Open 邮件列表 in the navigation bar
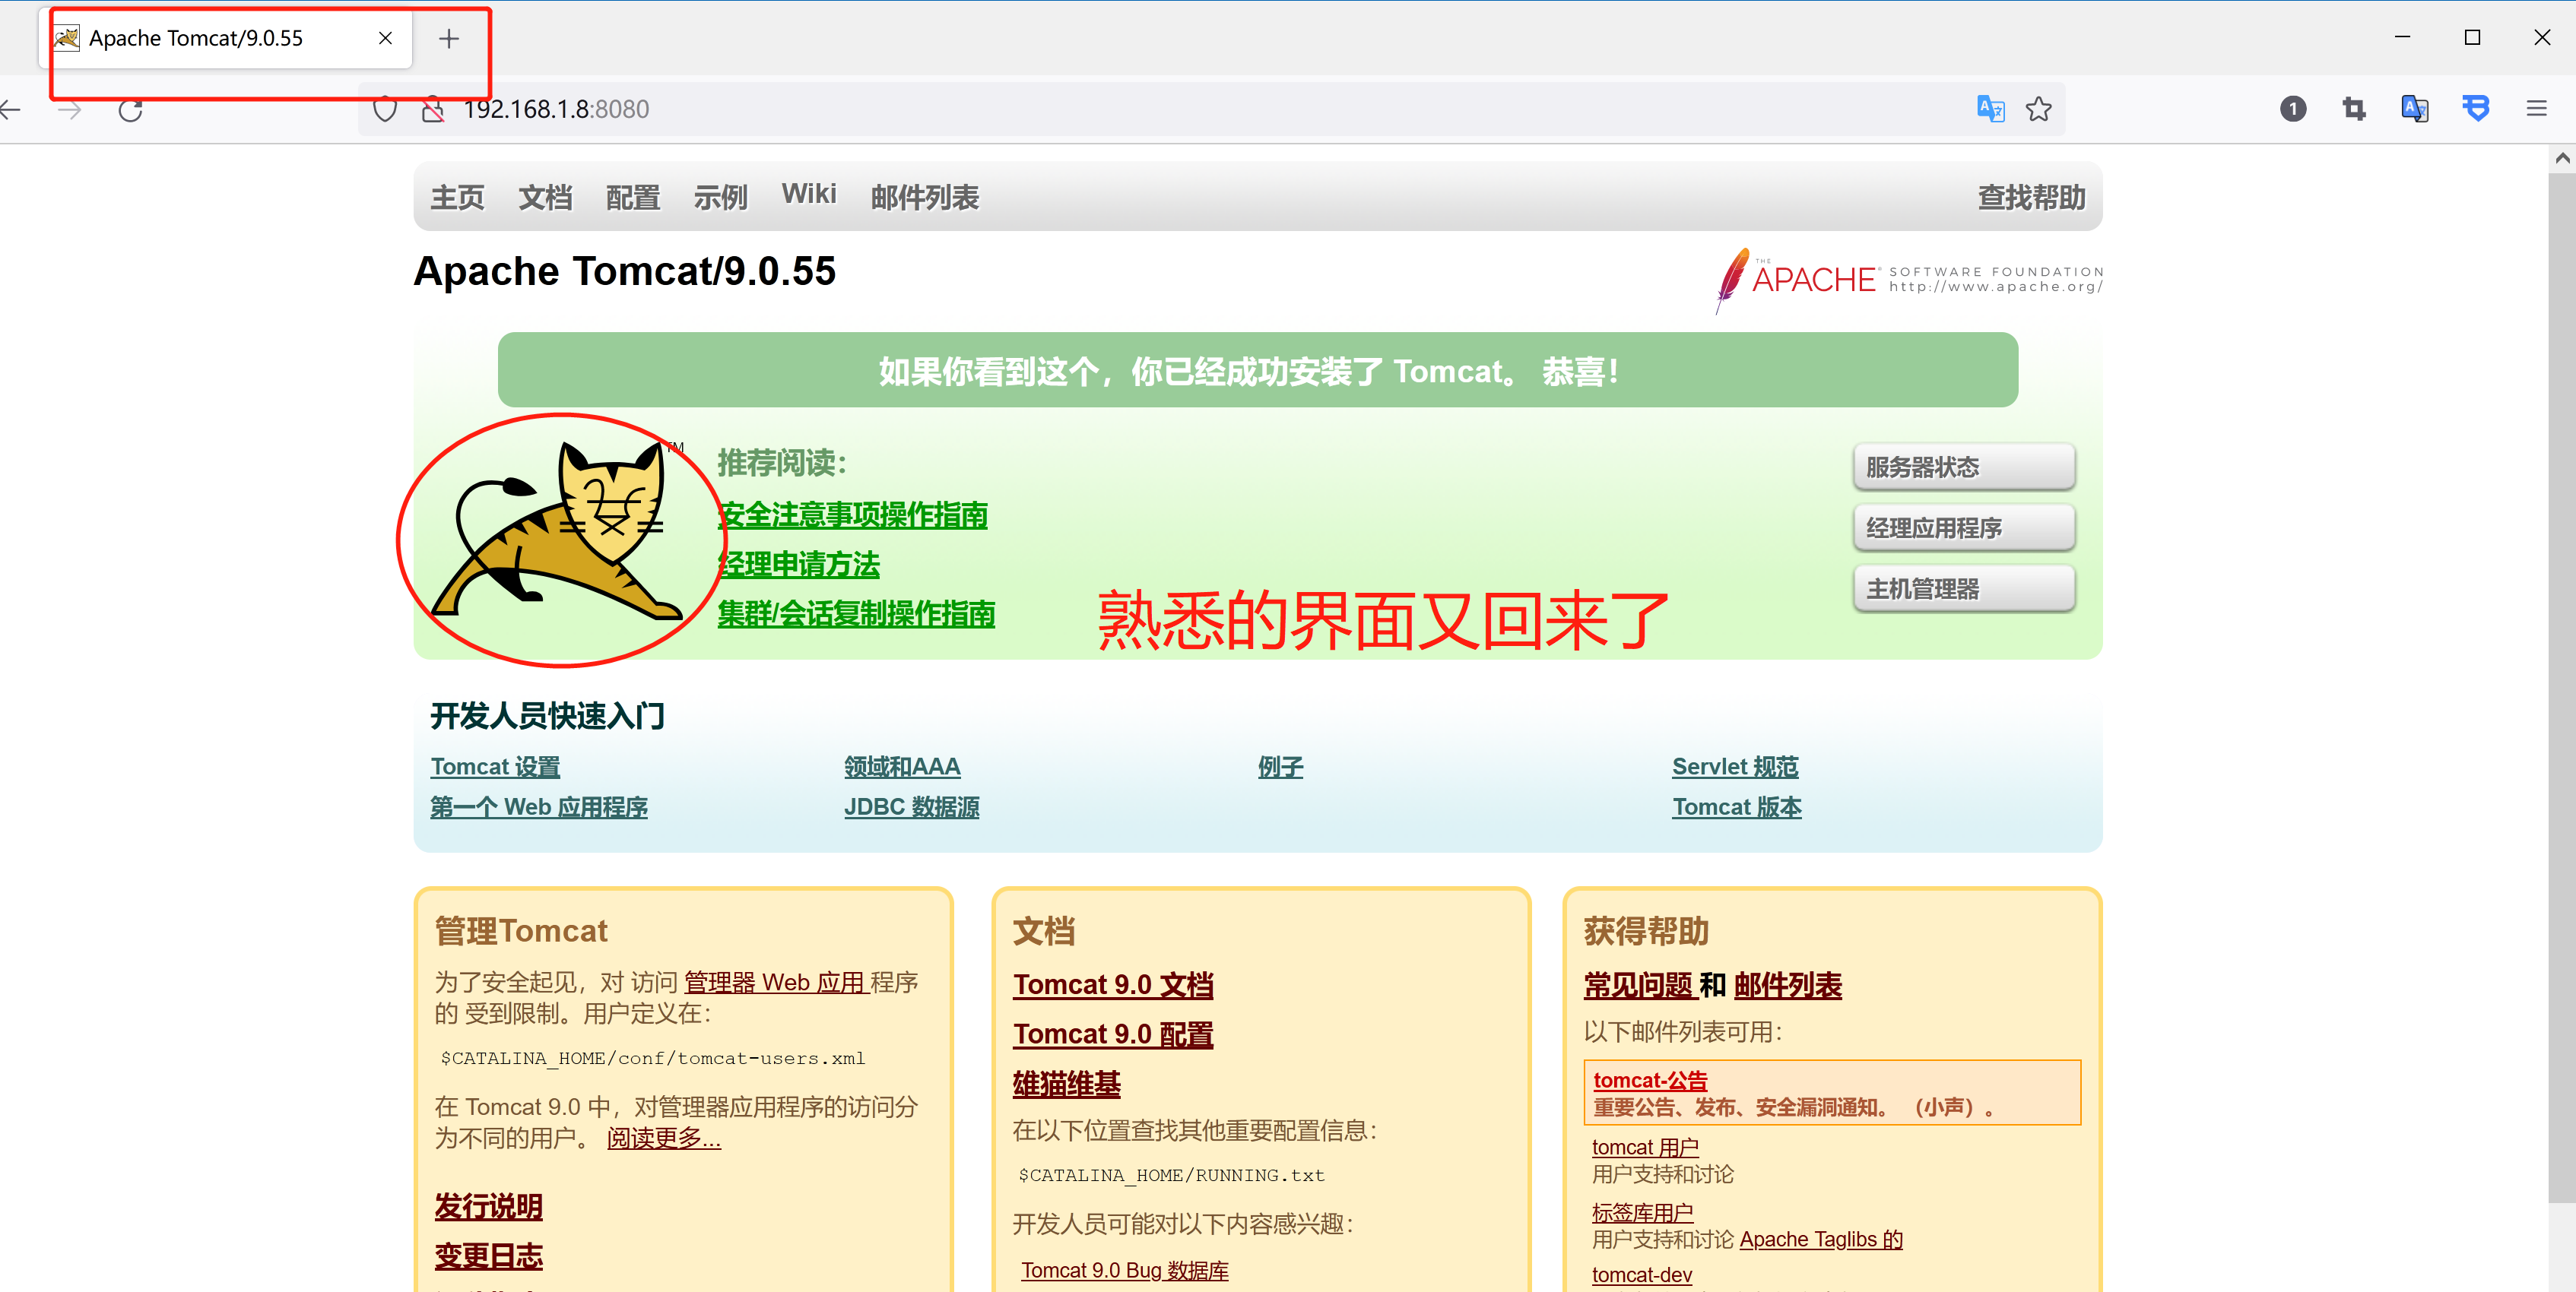Screen dimensions: 2576x1292 pos(925,197)
